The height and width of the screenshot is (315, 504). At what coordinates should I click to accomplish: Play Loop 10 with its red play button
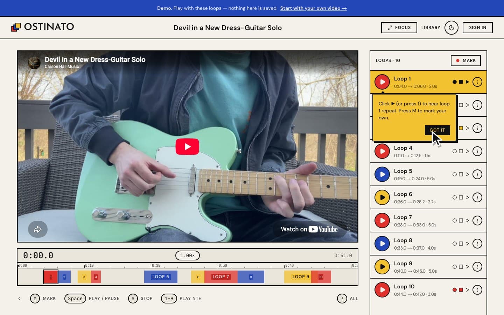(x=382, y=290)
